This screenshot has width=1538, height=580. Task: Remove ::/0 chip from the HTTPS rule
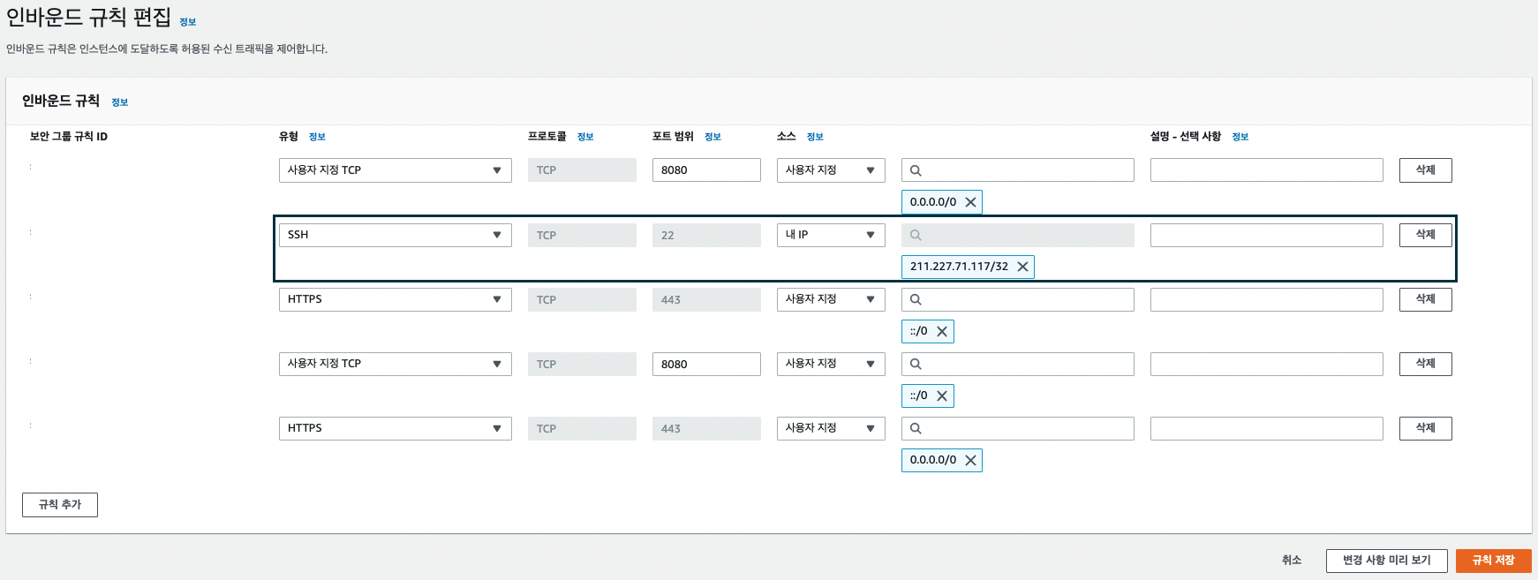click(x=942, y=331)
